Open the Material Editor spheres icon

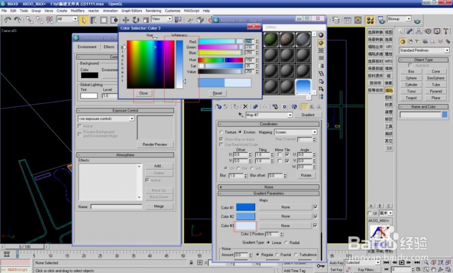coord(370,20)
